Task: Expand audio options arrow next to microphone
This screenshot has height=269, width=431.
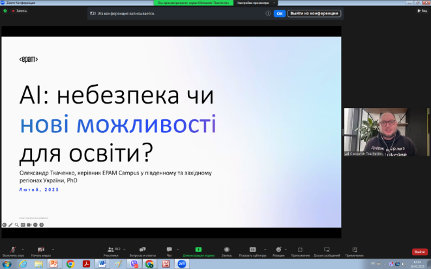Action: tap(23, 248)
